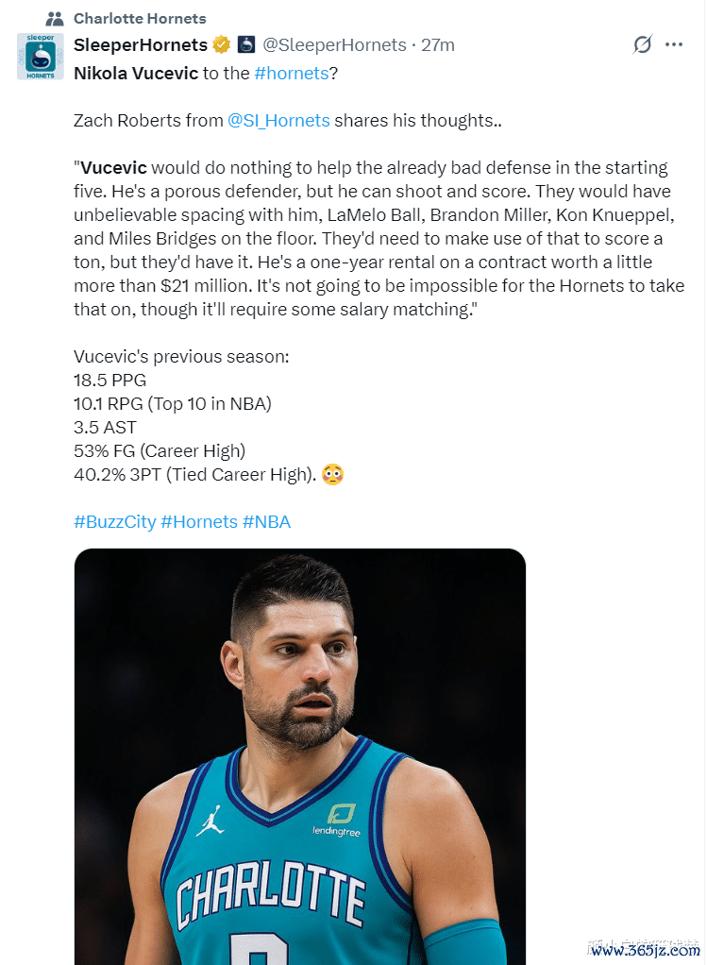707x965 pixels.
Task: Open the SleeperHornets display name
Action: (141, 45)
